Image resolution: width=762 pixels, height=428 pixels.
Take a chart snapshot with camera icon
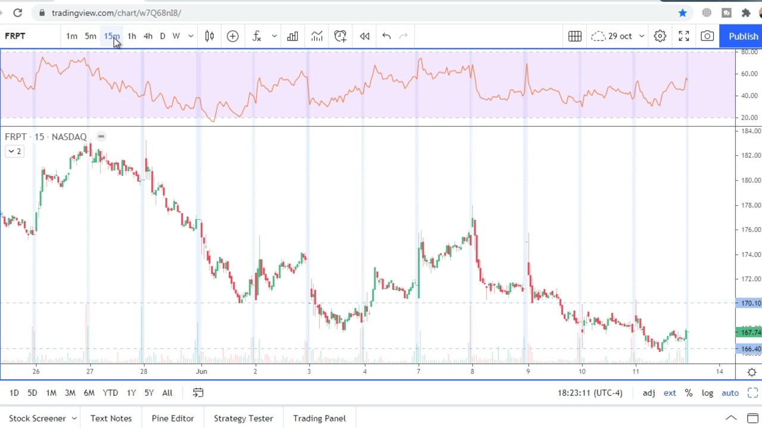[x=707, y=36]
